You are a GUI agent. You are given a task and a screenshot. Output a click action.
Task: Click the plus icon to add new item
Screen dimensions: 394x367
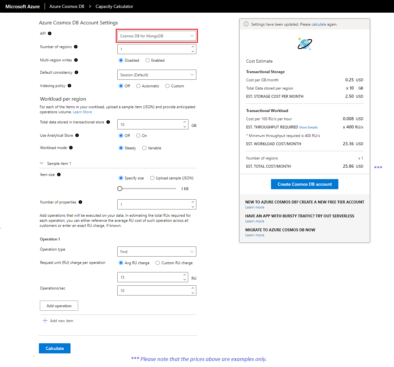(45, 320)
